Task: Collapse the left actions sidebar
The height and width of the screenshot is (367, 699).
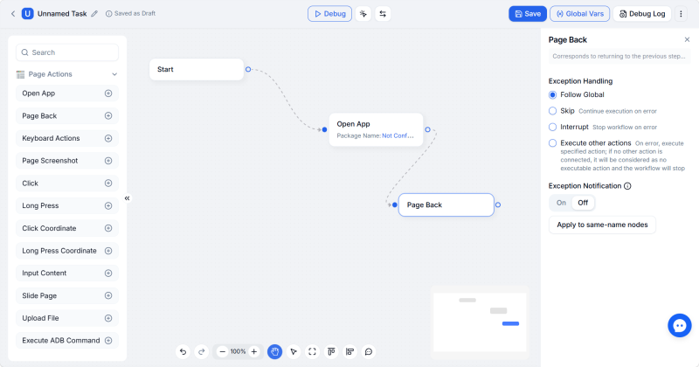Action: point(127,198)
